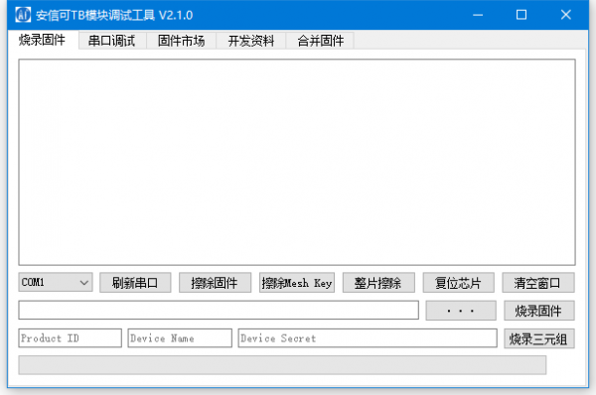Screen dimensions: 596x395
Task: Click the 烧录三元组 button
Action: click(539, 338)
